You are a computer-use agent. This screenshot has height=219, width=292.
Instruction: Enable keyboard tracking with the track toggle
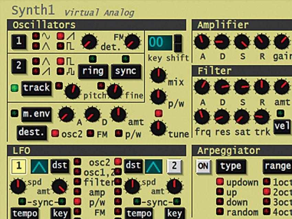tap(36, 88)
